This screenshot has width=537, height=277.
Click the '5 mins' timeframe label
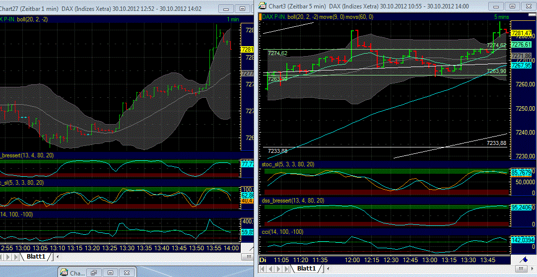501,17
